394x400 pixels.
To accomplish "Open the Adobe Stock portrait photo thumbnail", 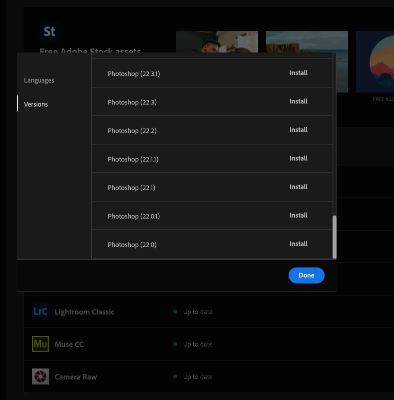I will (x=217, y=42).
